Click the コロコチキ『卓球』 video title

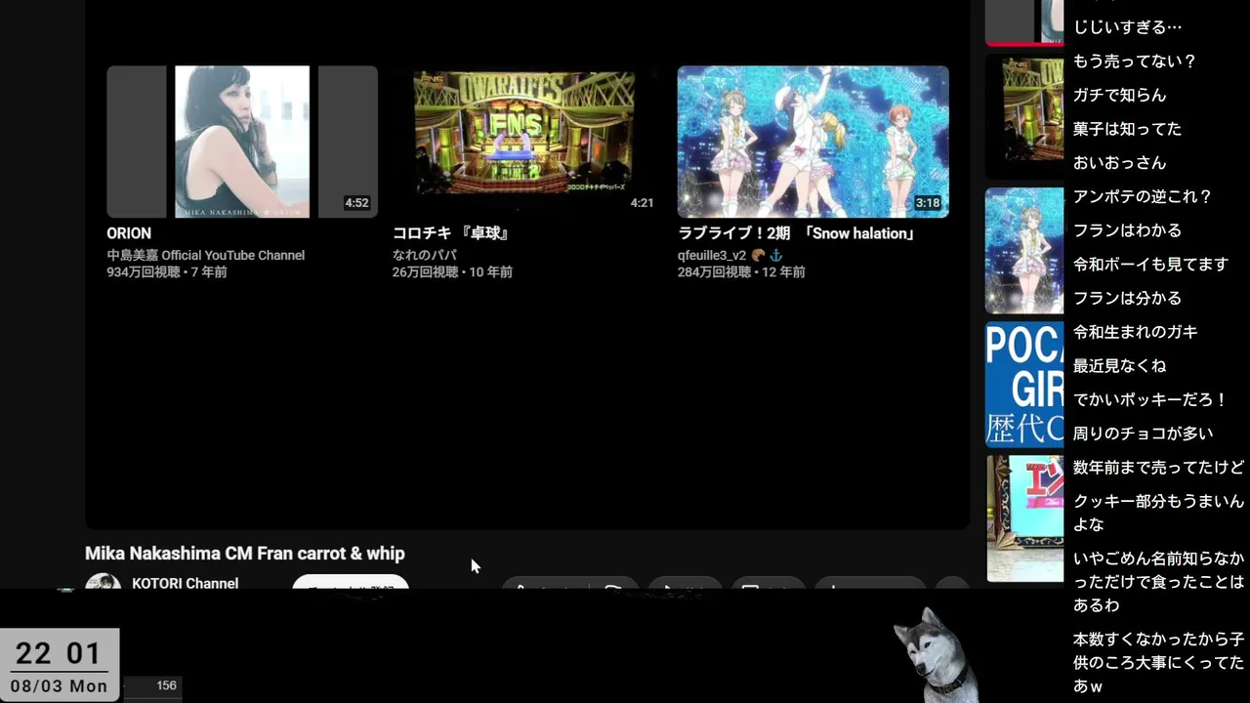[x=452, y=233]
